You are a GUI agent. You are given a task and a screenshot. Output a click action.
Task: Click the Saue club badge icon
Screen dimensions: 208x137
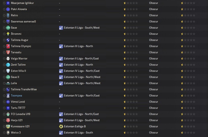[x=8, y=28]
